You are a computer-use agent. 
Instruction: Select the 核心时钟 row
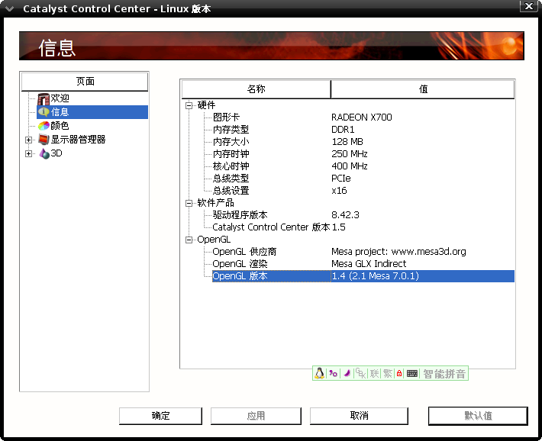pyautogui.click(x=363, y=166)
